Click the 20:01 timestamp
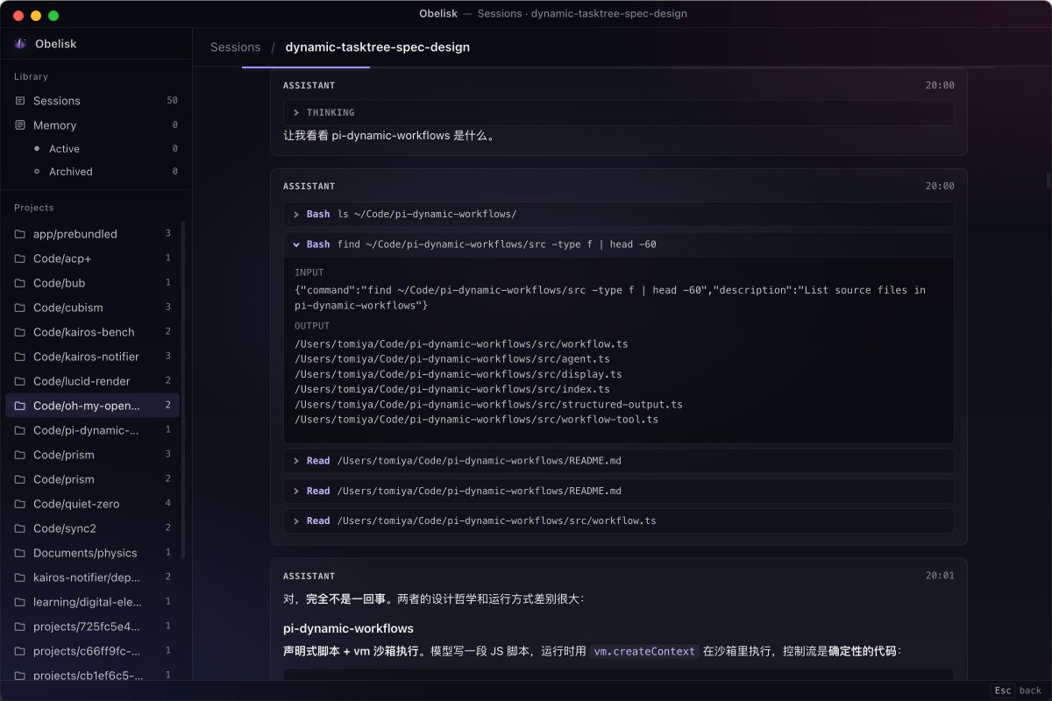1052x701 pixels. click(x=940, y=576)
